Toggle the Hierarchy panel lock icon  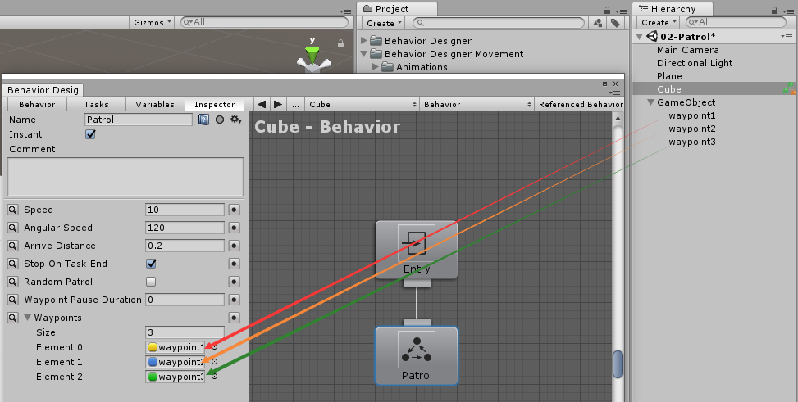(774, 10)
